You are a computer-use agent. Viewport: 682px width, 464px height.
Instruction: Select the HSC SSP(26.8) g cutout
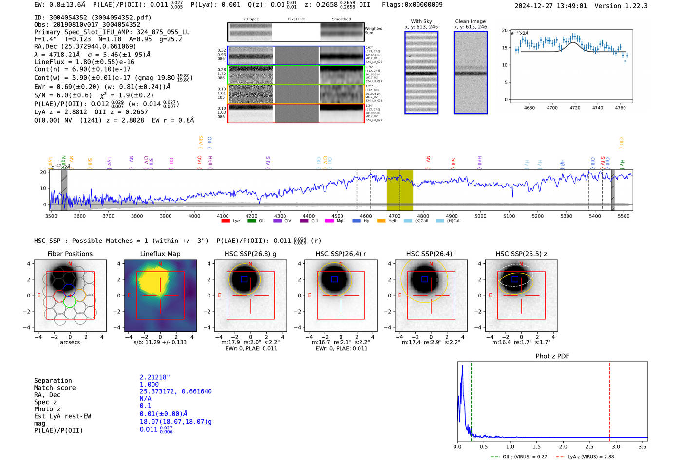[x=250, y=295]
